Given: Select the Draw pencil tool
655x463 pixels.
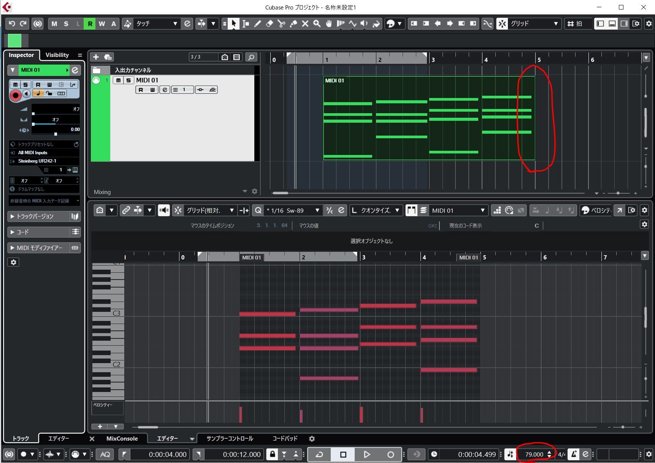Looking at the screenshot, I should pos(257,24).
